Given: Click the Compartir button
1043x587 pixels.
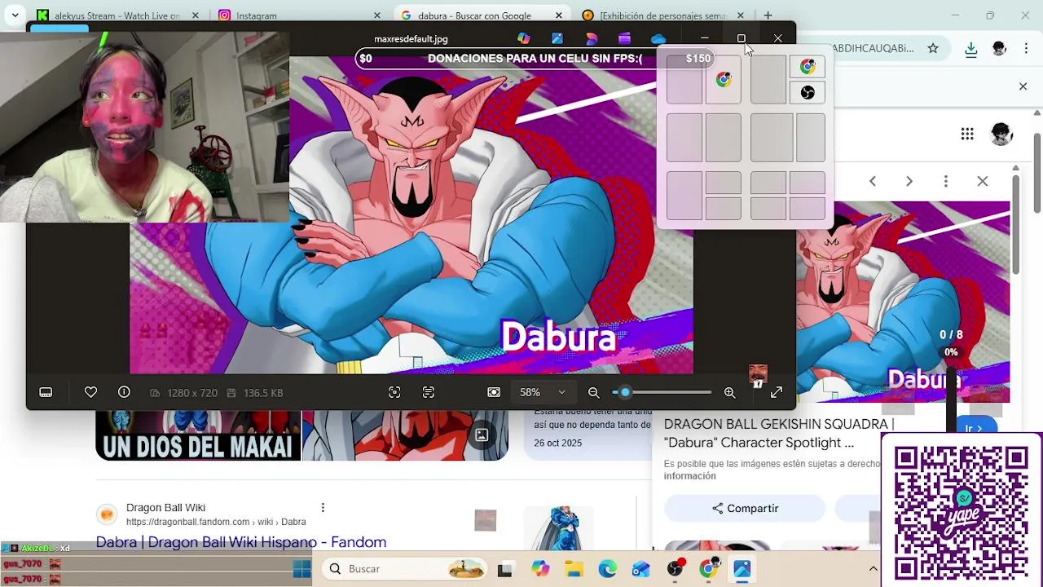Looking at the screenshot, I should 745,508.
